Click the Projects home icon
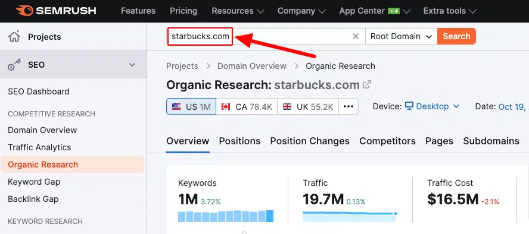The image size is (529, 234). tap(14, 37)
